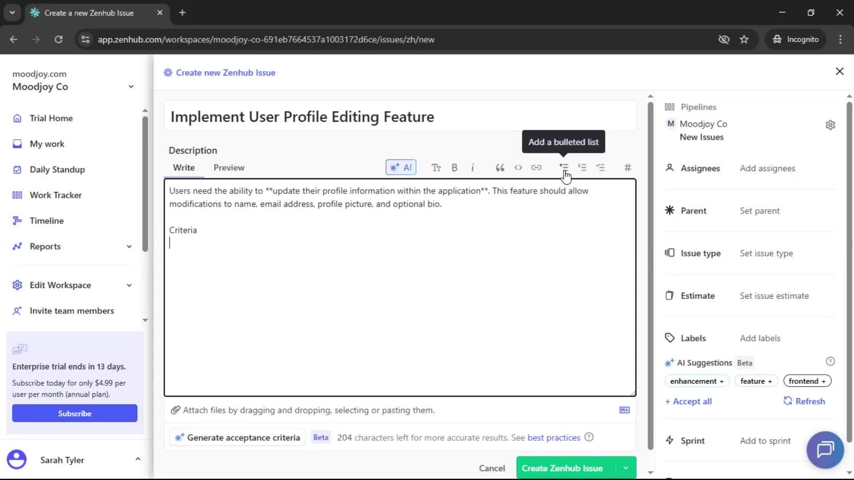Insert a blockquote in the description
Image resolution: width=854 pixels, height=480 pixels.
pos(500,168)
